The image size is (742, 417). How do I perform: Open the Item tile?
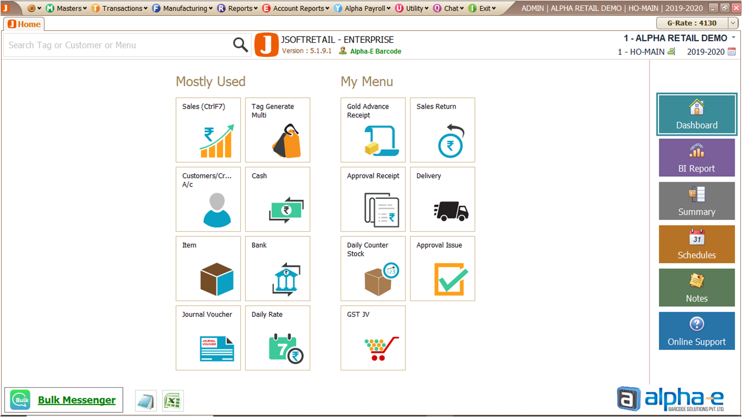click(x=208, y=268)
